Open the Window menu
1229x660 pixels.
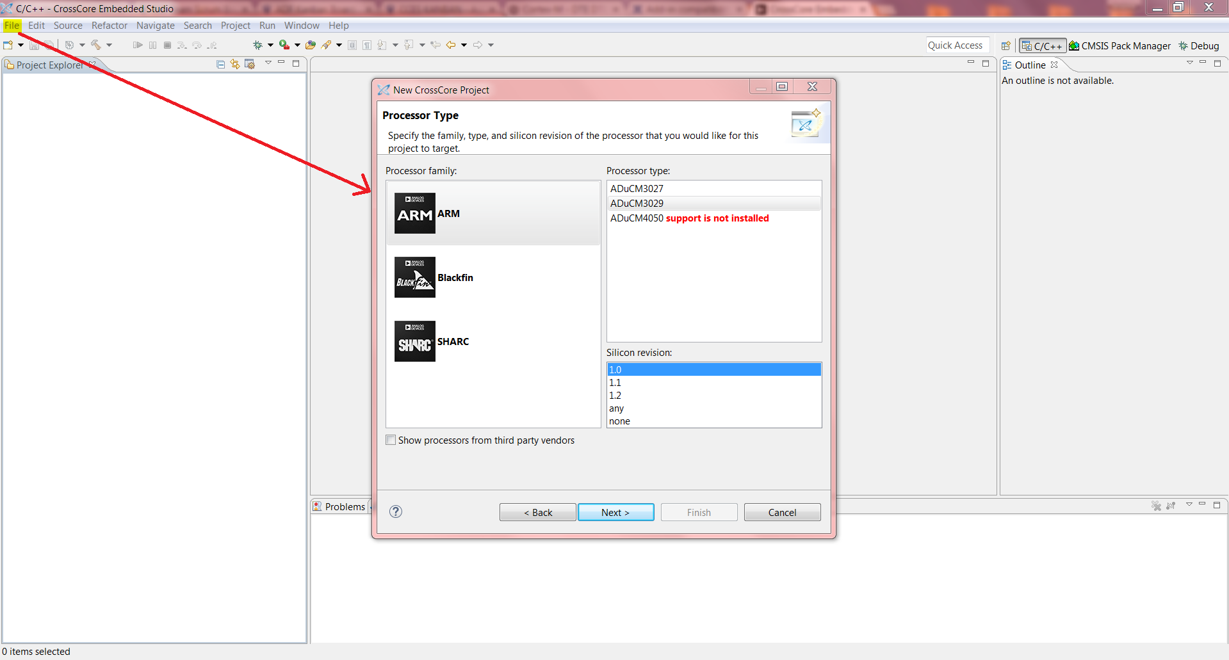[x=302, y=26]
